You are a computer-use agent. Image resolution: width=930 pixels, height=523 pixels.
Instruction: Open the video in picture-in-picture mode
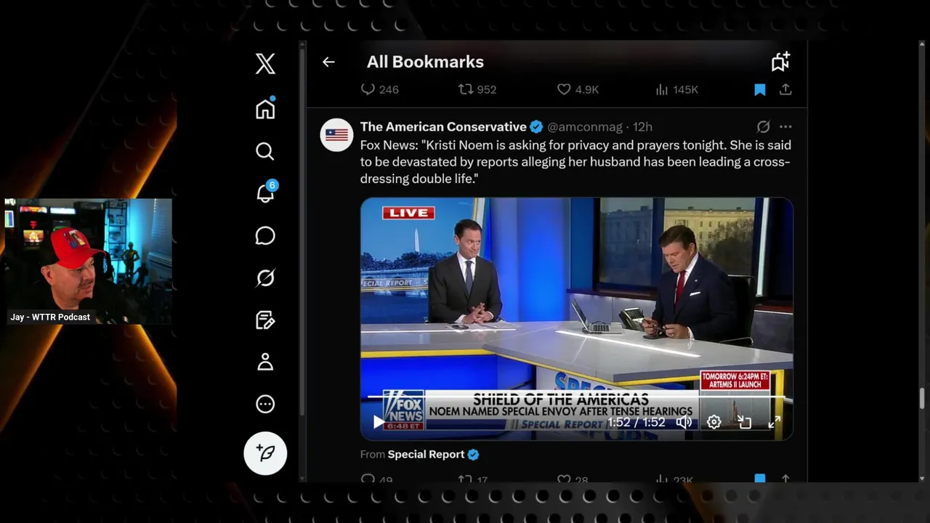744,422
